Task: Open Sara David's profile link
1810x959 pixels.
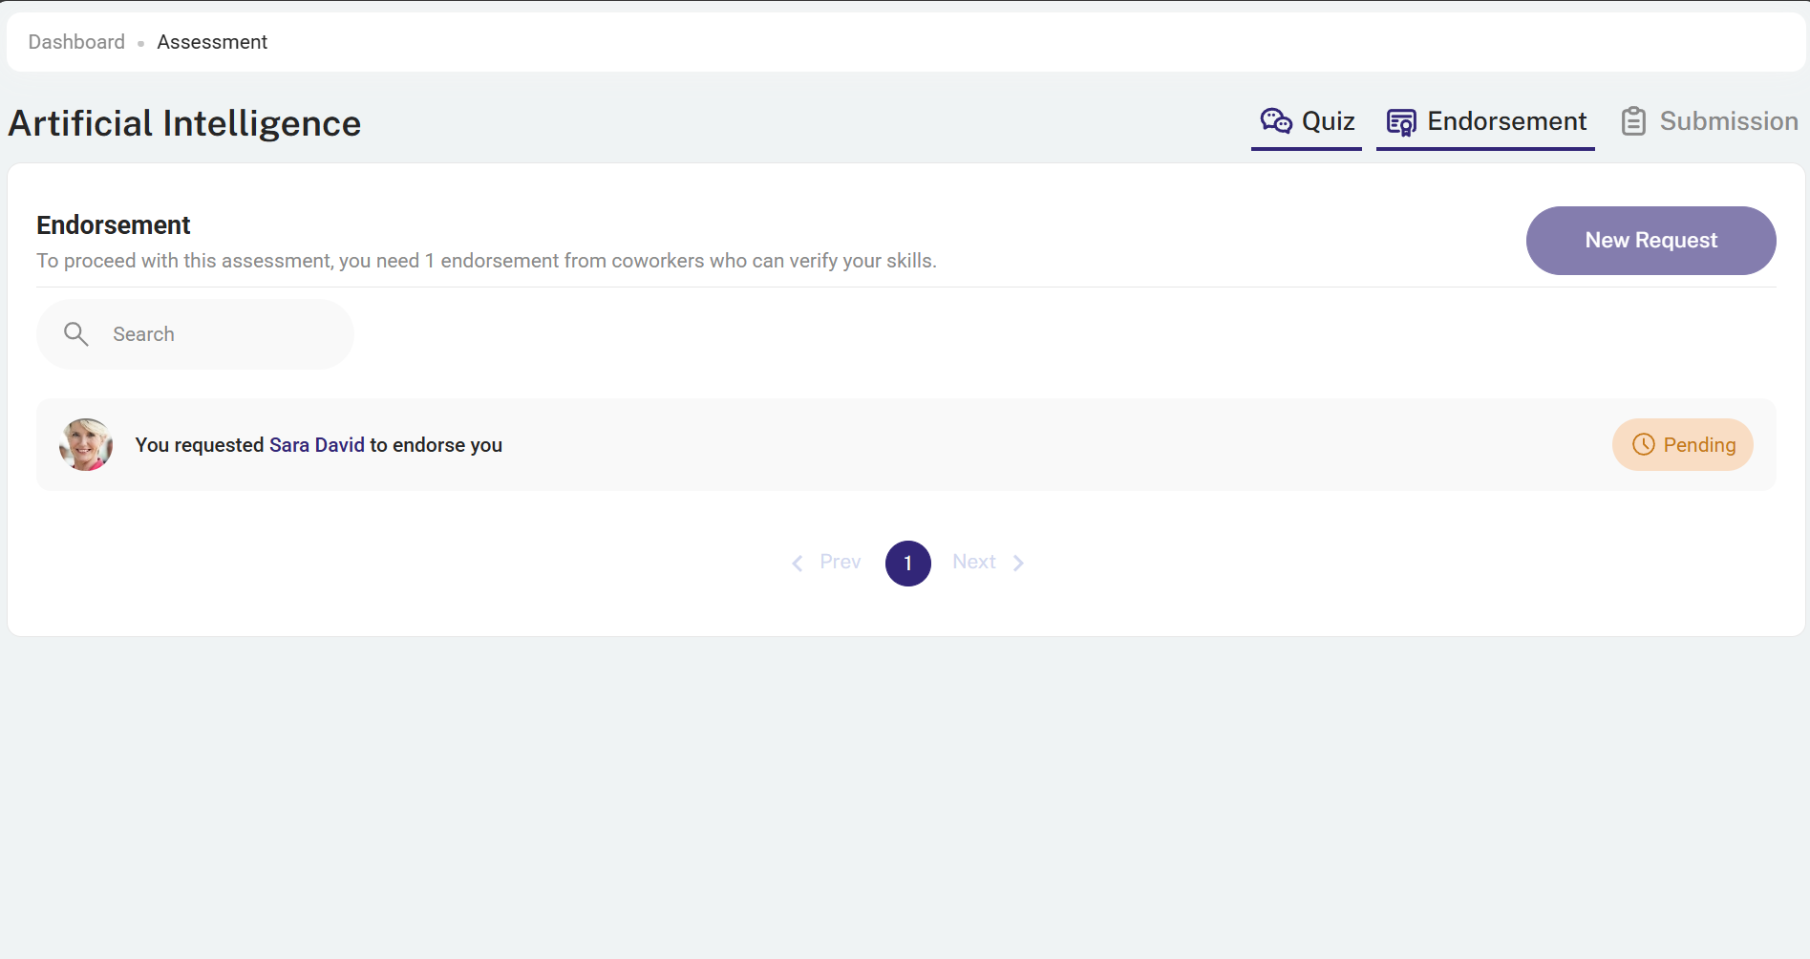Action: 316,445
